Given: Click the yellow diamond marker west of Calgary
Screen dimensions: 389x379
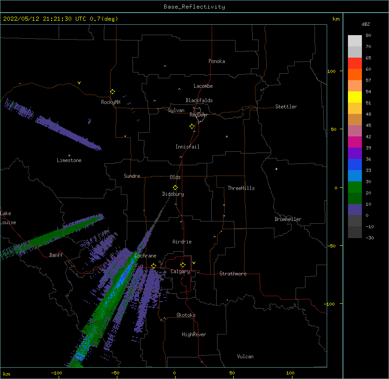Looking at the screenshot, I should click(x=153, y=266).
